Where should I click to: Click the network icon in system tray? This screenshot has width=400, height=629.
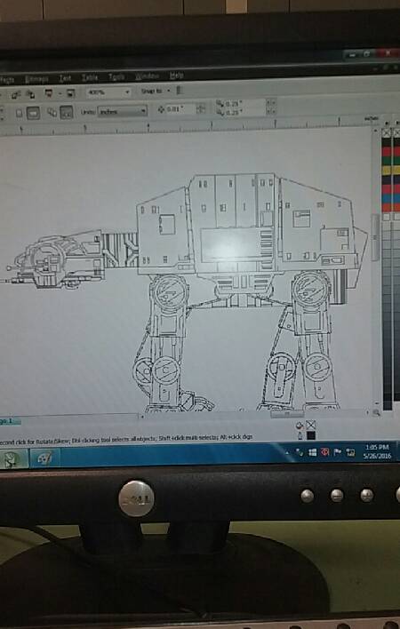point(350,452)
